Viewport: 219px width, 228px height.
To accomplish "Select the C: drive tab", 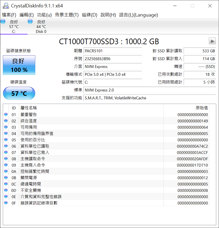I will [14, 27].
